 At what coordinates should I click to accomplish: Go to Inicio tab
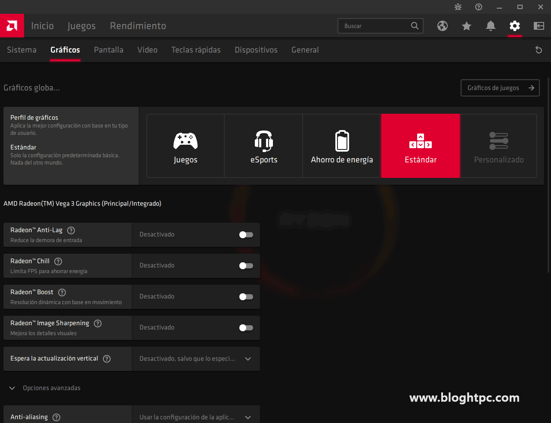point(43,26)
